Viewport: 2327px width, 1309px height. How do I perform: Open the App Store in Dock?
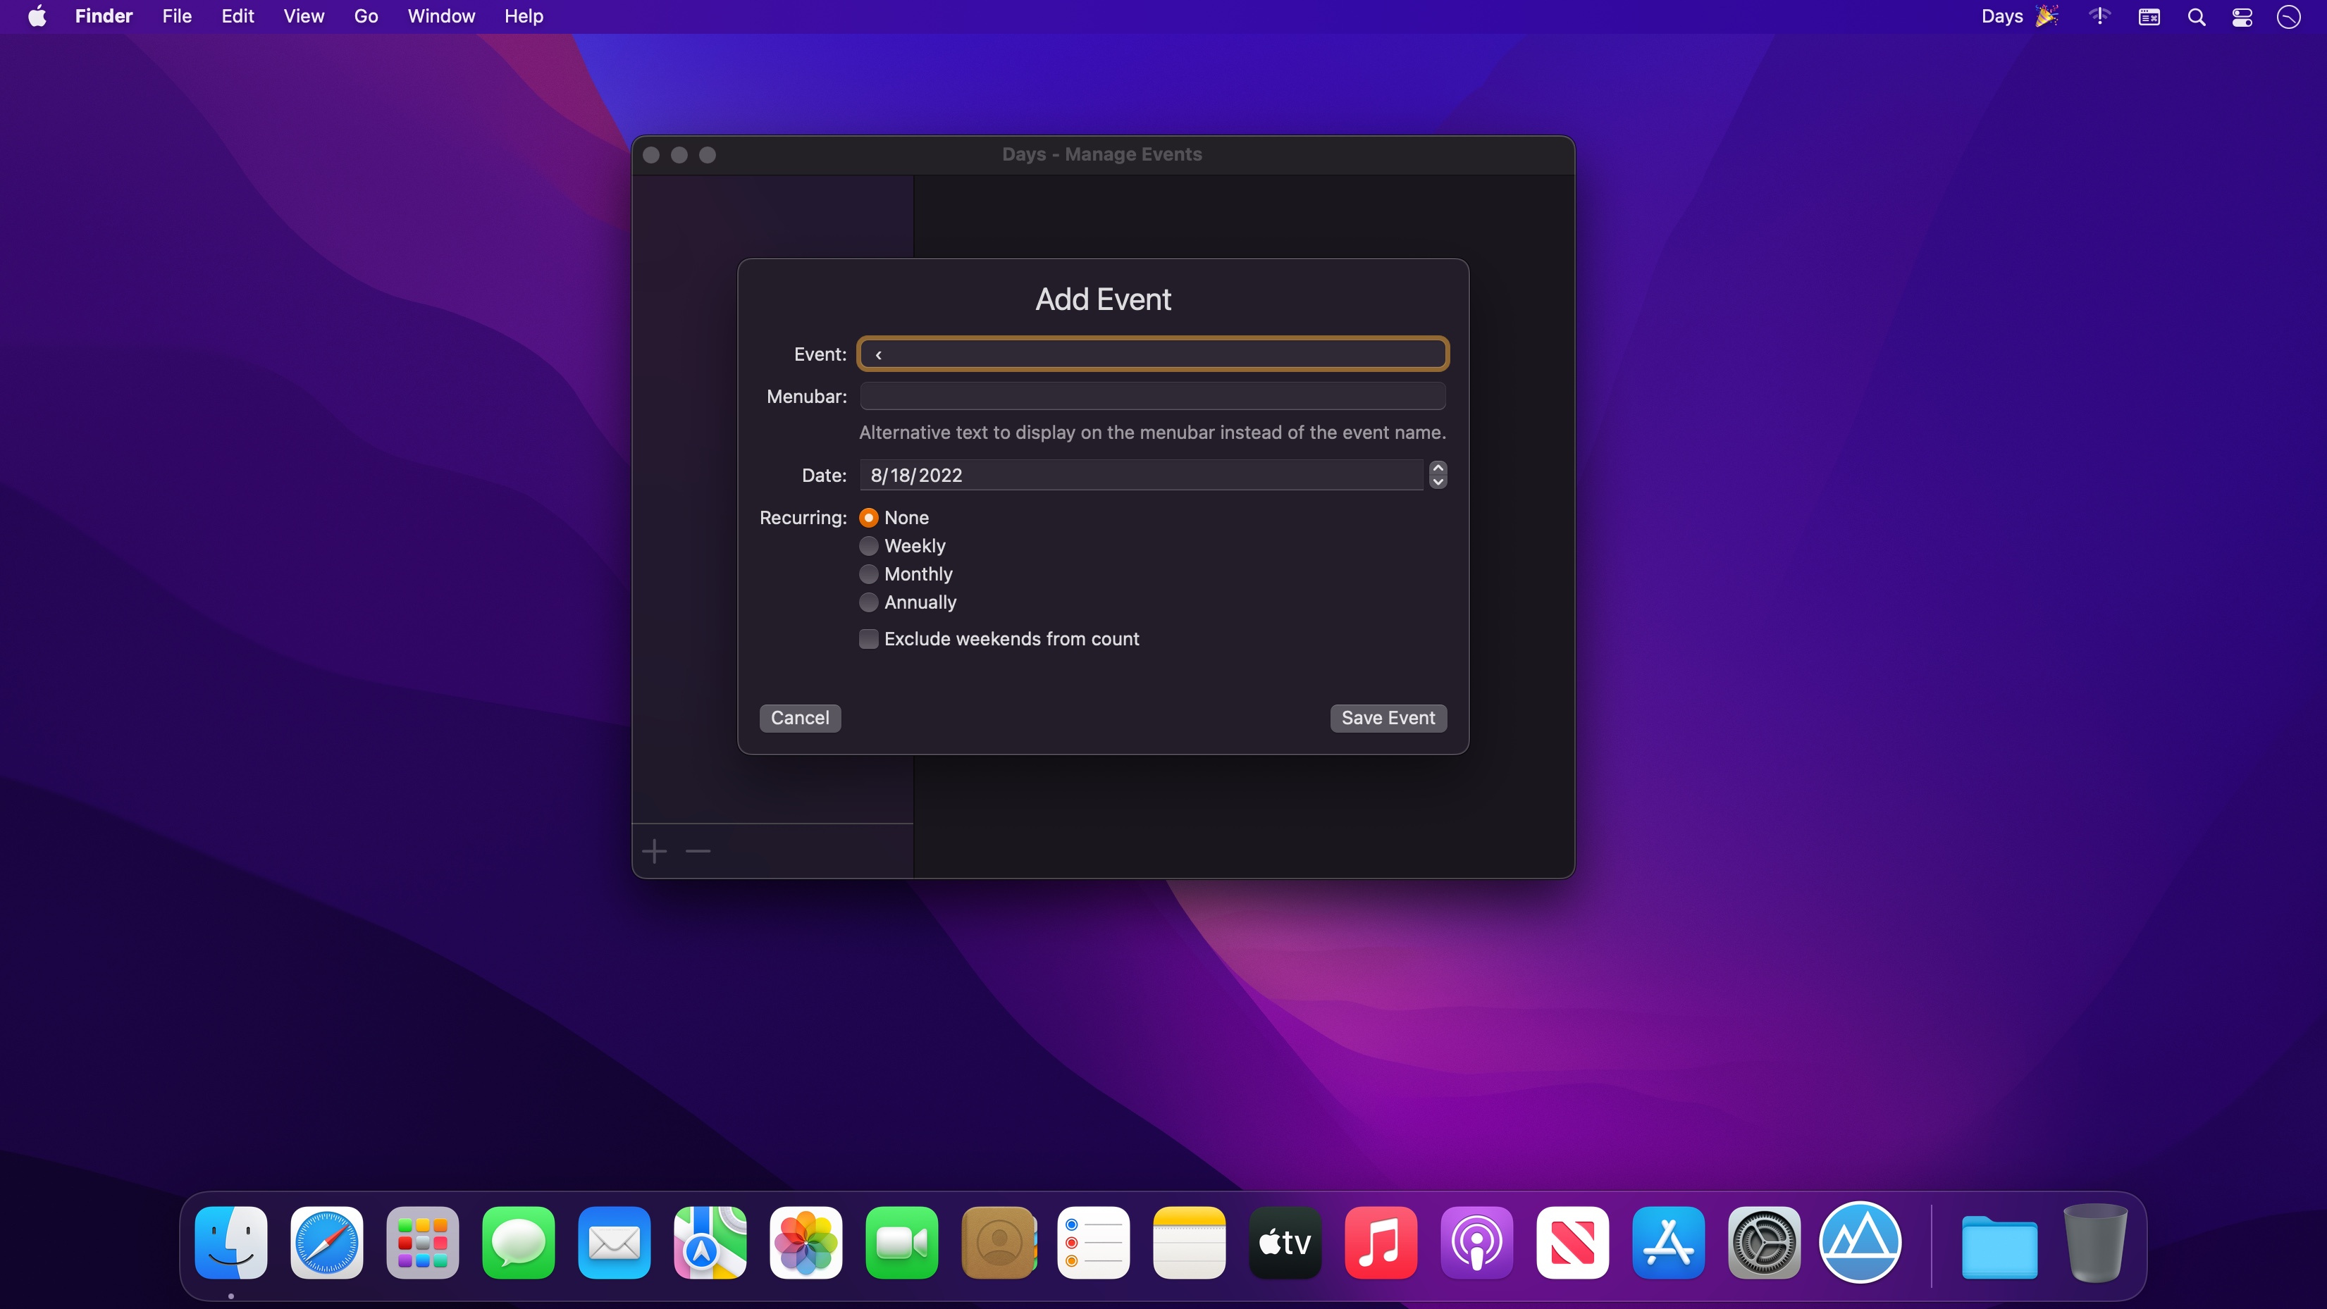point(1669,1243)
